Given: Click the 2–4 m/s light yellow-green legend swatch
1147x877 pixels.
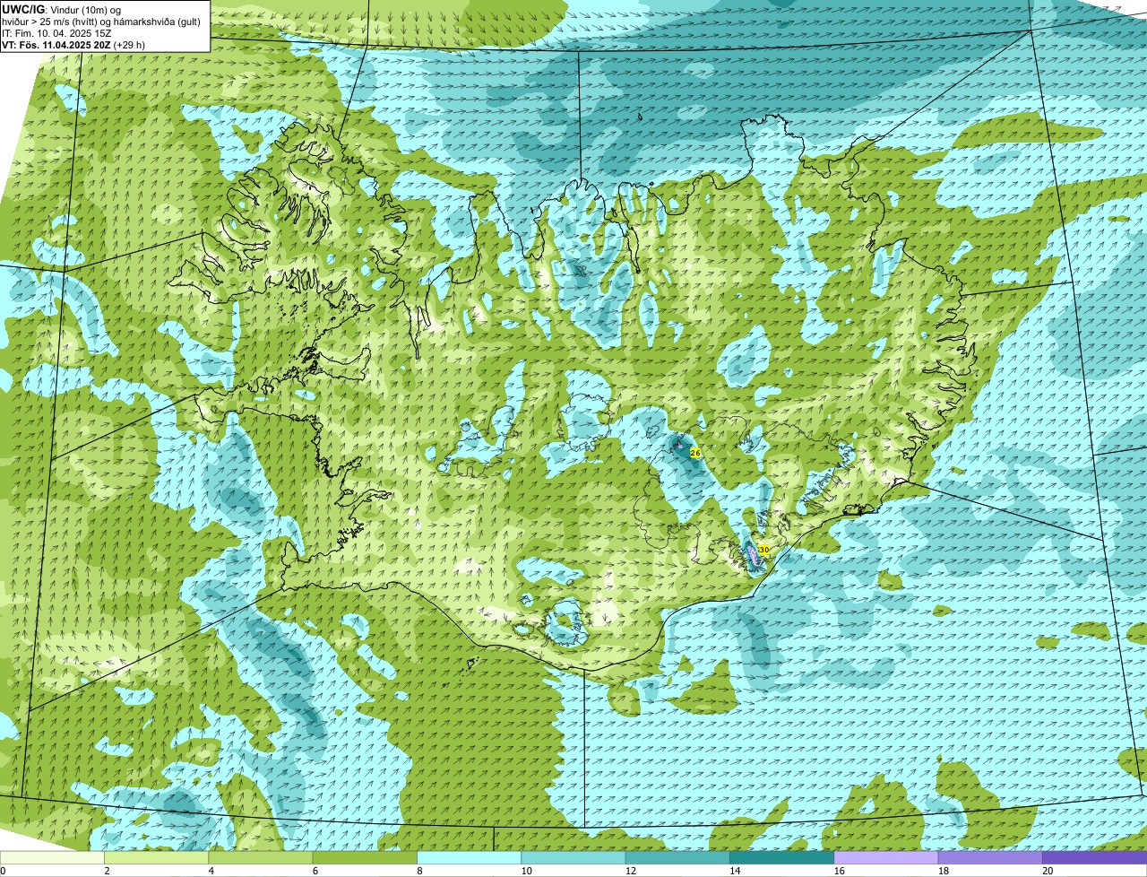Looking at the screenshot, I should (157, 858).
